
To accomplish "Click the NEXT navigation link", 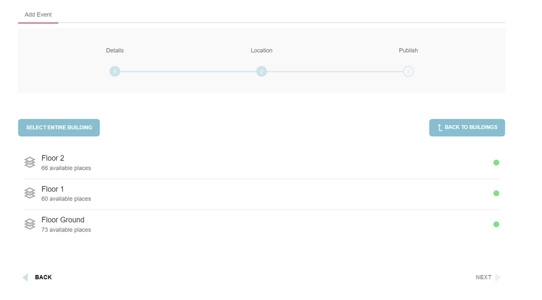I will pyautogui.click(x=483, y=277).
